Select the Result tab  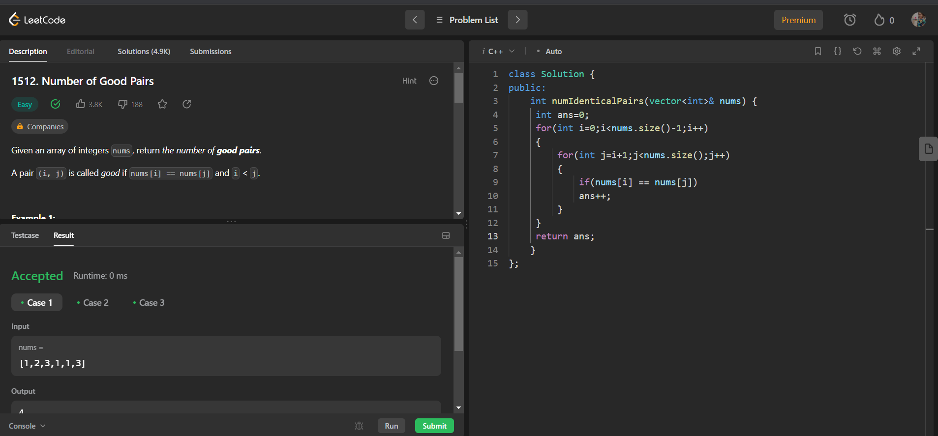coord(64,235)
